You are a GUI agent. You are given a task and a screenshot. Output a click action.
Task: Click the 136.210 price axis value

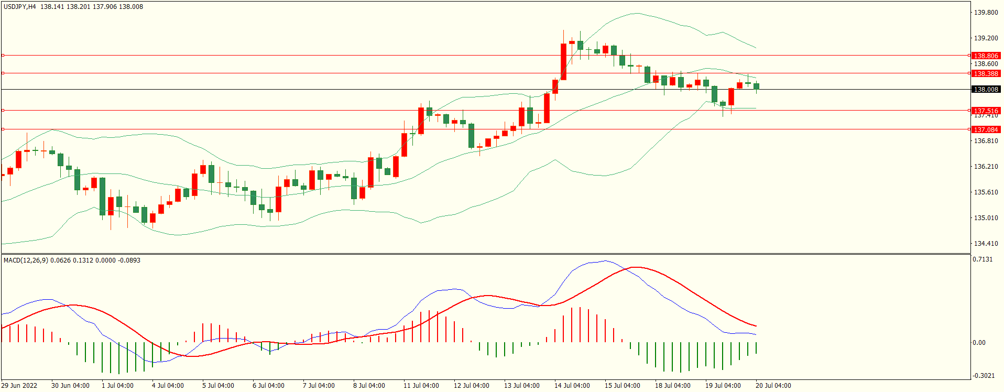point(986,167)
